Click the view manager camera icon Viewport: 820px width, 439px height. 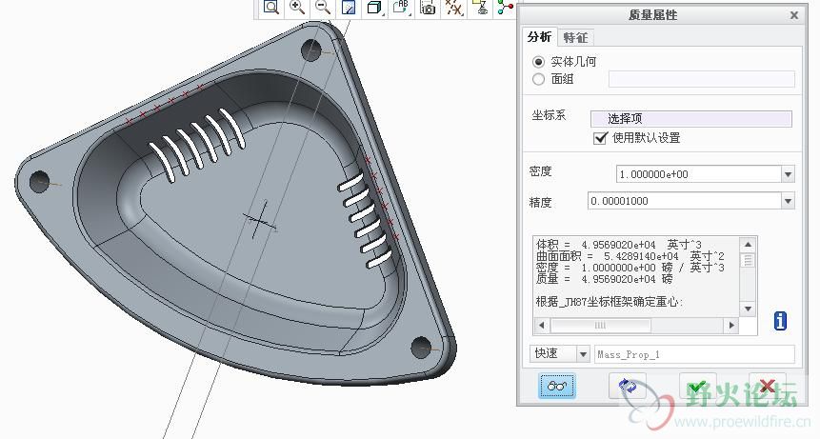click(428, 8)
